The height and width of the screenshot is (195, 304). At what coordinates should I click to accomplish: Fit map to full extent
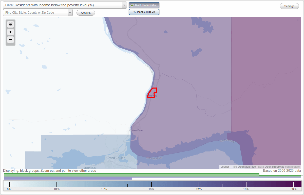pyautogui.click(x=10, y=24)
